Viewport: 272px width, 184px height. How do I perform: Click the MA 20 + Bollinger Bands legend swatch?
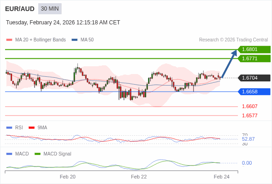click(x=9, y=40)
